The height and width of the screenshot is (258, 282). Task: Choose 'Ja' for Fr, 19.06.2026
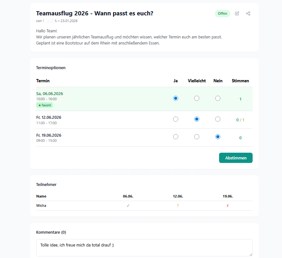(x=176, y=137)
